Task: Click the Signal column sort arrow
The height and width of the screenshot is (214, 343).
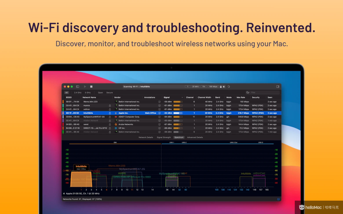Action: click(182, 97)
